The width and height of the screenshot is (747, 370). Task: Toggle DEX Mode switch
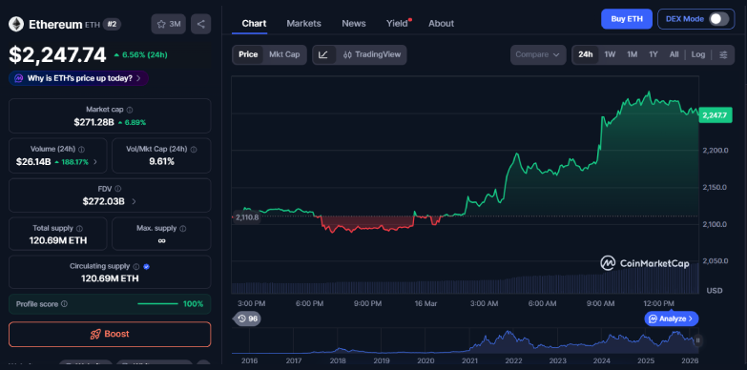coord(718,19)
